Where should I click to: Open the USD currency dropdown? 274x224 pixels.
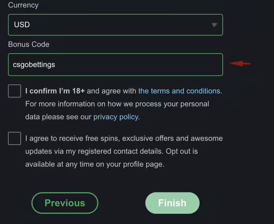pyautogui.click(x=115, y=25)
